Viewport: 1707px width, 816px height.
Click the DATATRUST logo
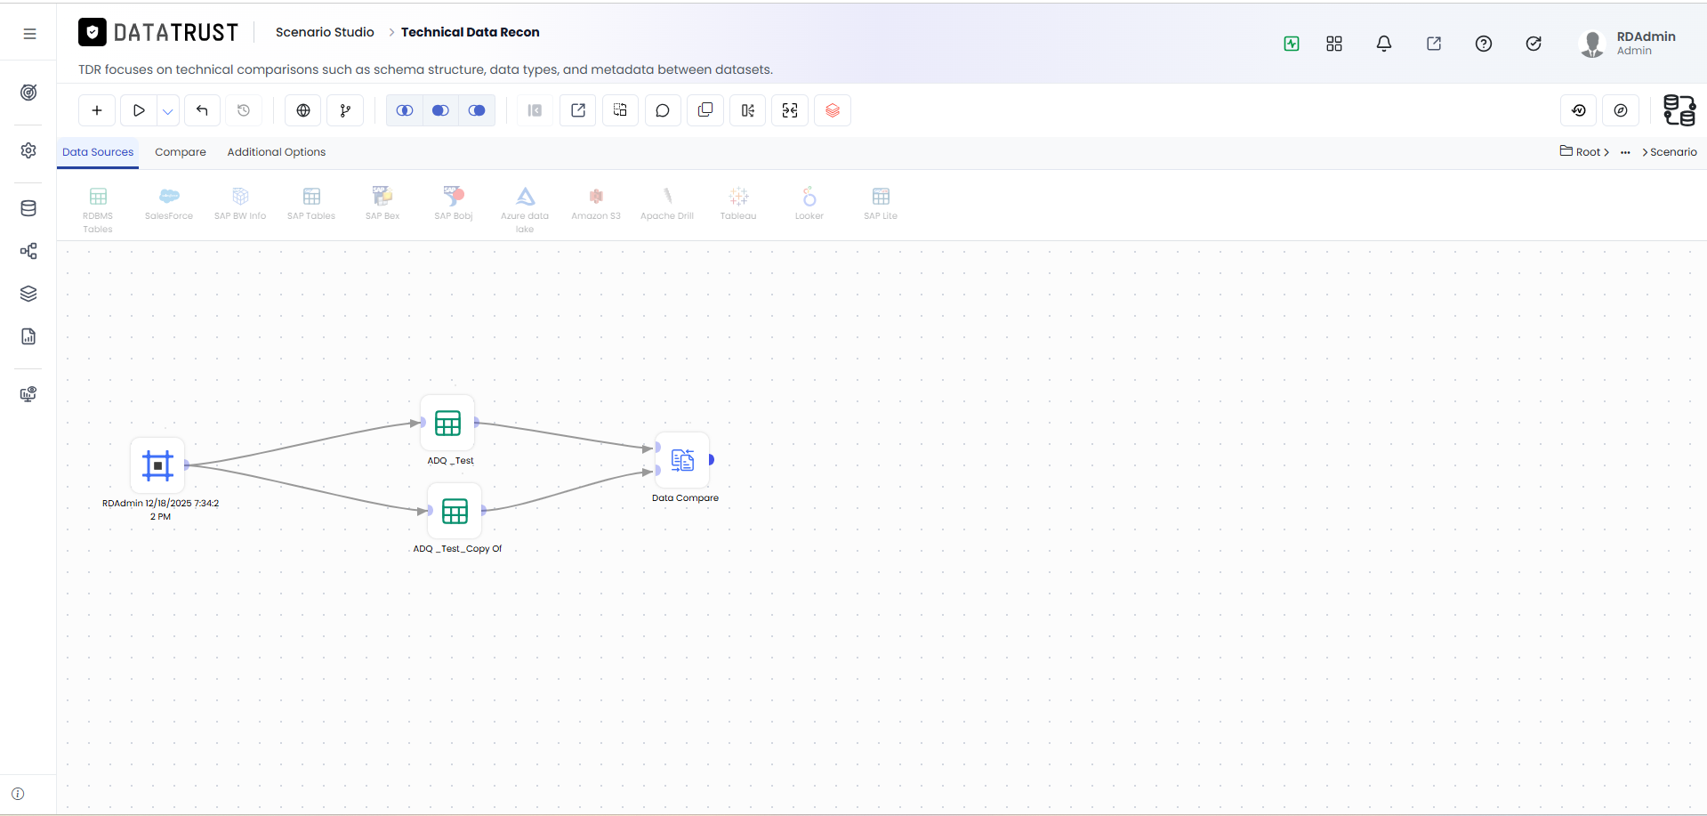coord(158,32)
